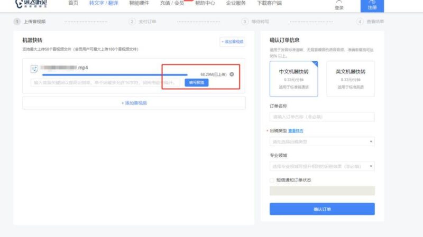Click step 4 查看结果
This screenshot has width=423, height=237.
[x=370, y=22]
